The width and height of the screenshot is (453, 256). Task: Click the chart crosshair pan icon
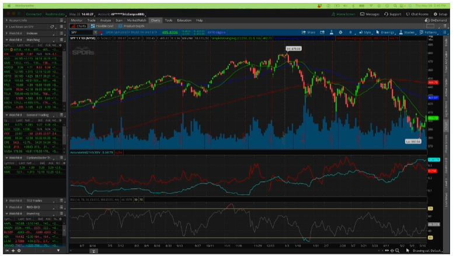pos(392,251)
